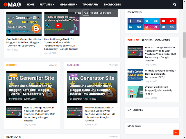186x139 pixels.
Task: Expand the Features dropdown menu
Action: point(47,5)
